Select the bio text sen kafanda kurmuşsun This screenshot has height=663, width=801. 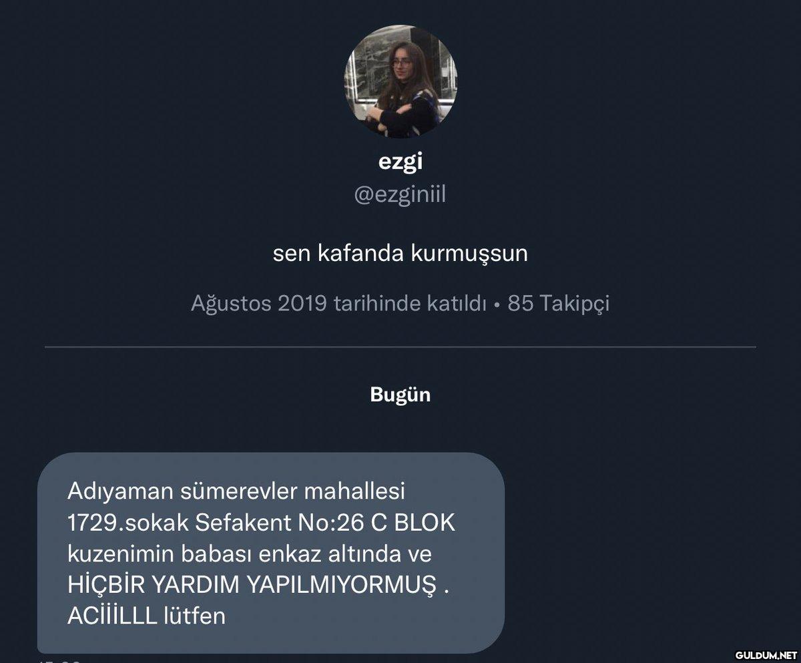pyautogui.click(x=400, y=254)
